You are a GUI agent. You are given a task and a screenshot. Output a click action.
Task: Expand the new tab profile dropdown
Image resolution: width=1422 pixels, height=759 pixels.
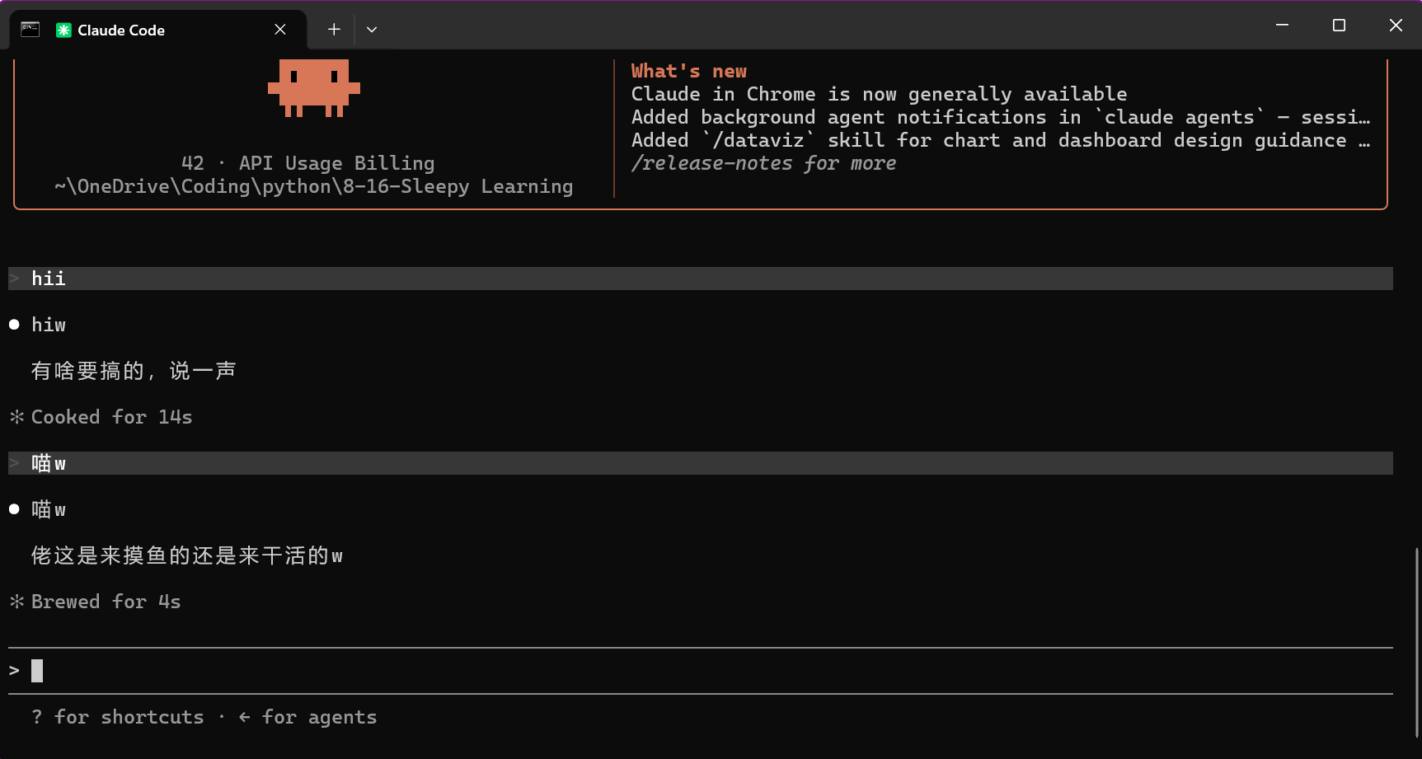click(x=372, y=30)
